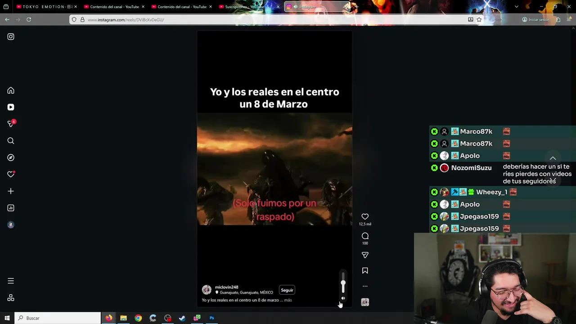This screenshot has width=576, height=324.
Task: Click the Wheezy_1 username in chat
Action: [491, 192]
